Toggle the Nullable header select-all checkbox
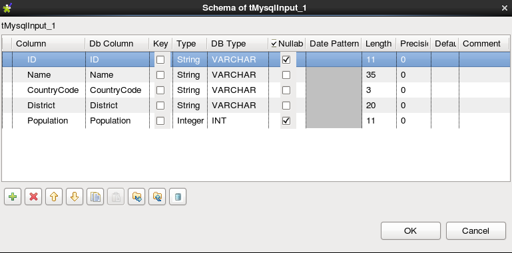Image resolution: width=512 pixels, height=253 pixels. pos(274,44)
